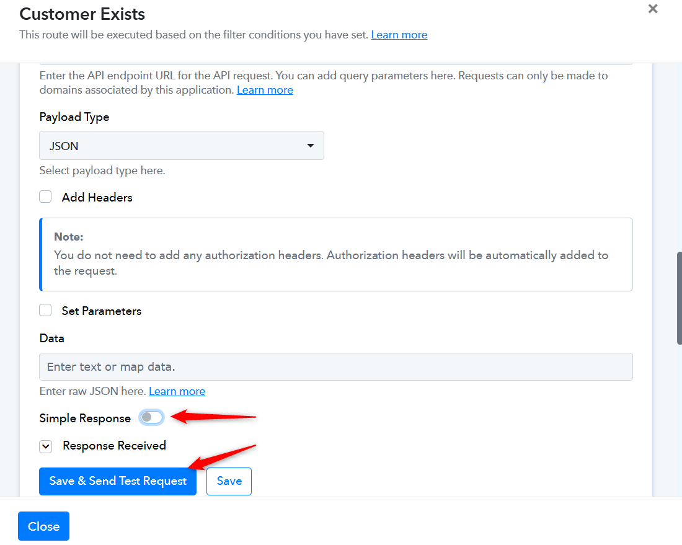Expand the Response Received chevron icon

[x=46, y=446]
